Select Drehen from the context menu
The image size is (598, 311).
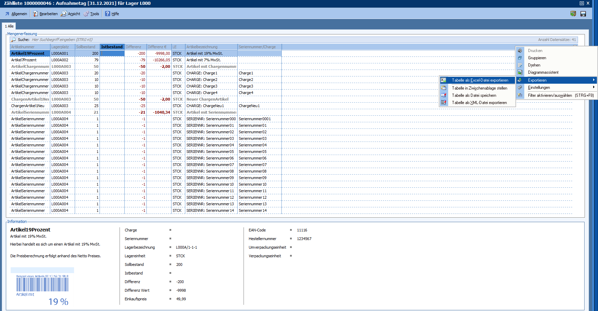[534, 65]
